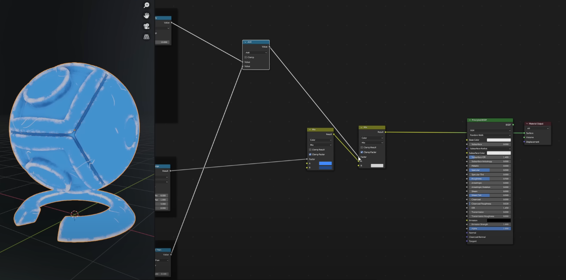This screenshot has height=280, width=566.
Task: Click the Alpha slider
Action: click(490, 229)
